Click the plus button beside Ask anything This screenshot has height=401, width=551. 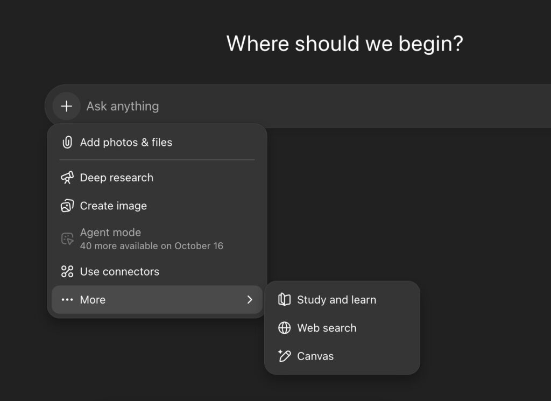(66, 106)
